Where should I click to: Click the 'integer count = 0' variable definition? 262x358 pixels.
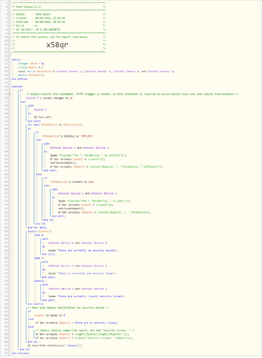pyautogui.click(x=31, y=64)
